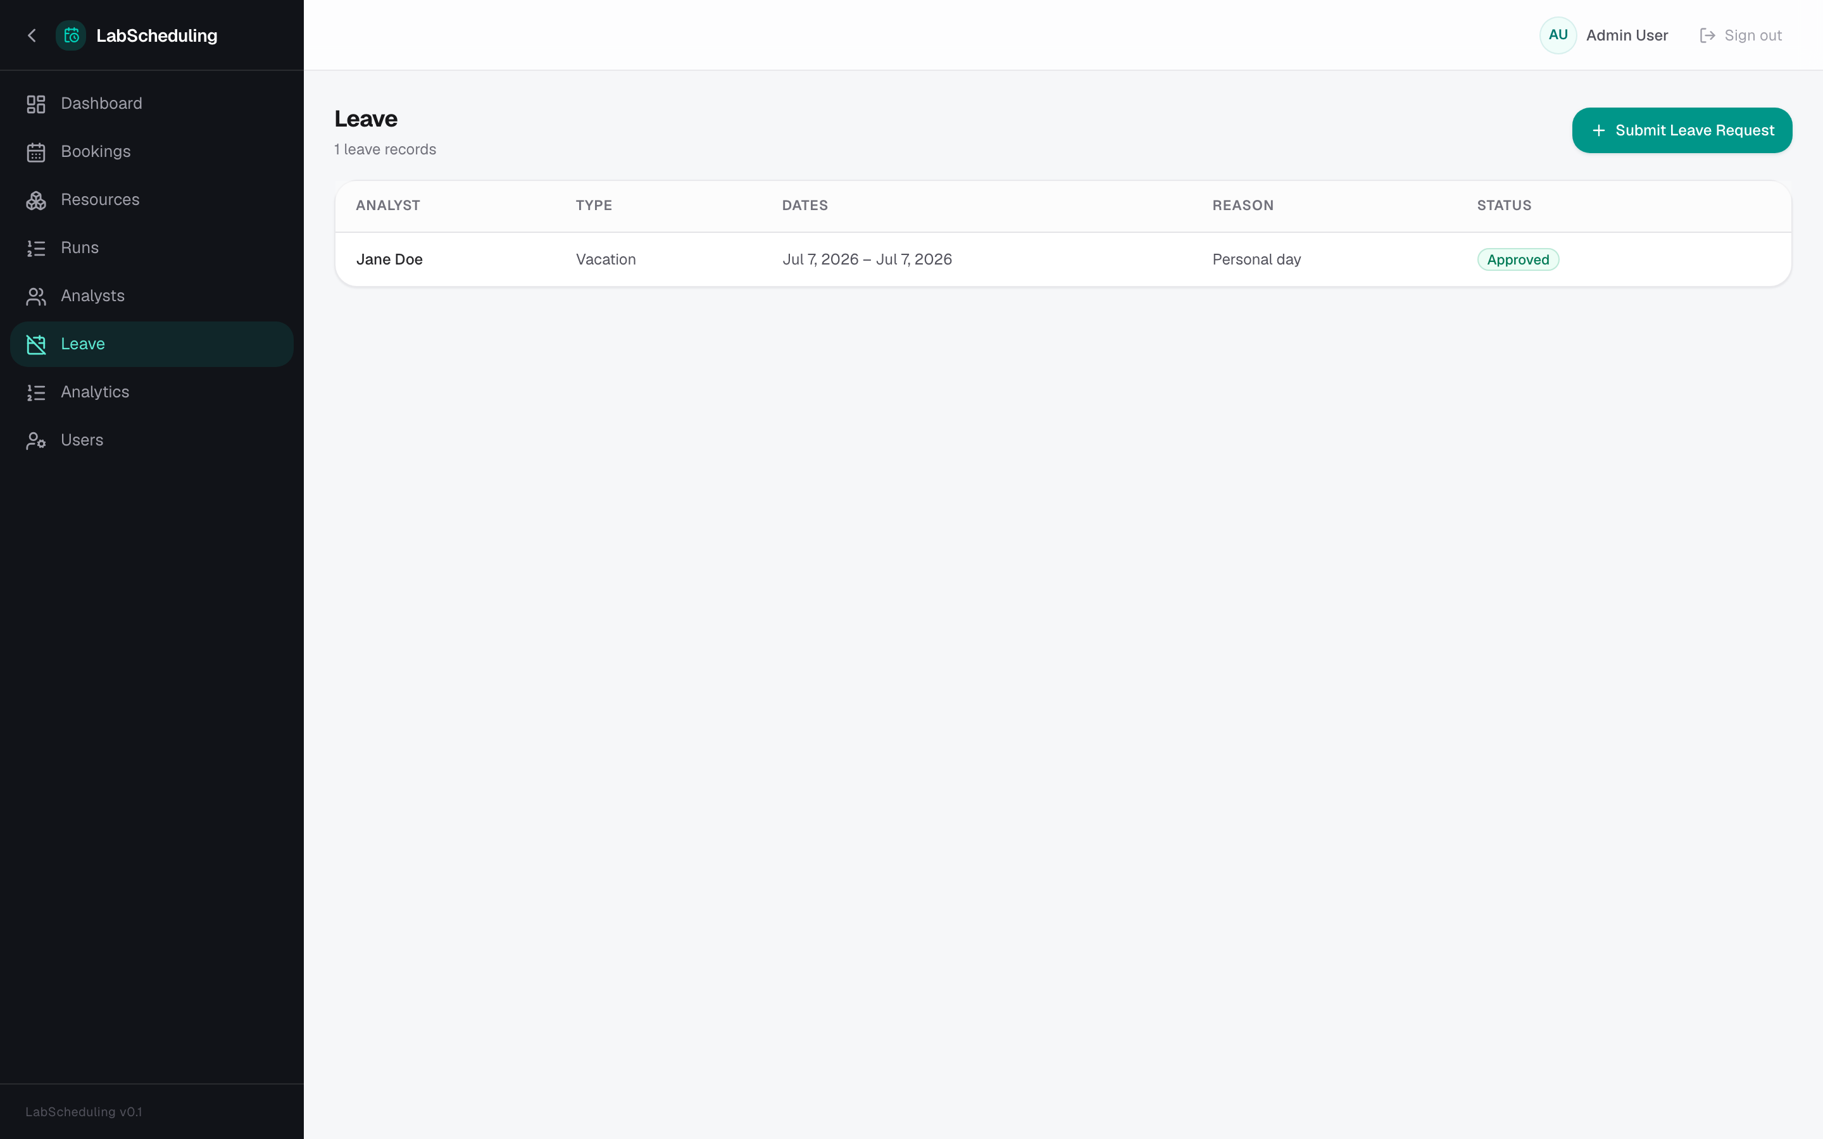This screenshot has width=1823, height=1139.
Task: Select the Jane Doe leave row
Action: (x=1063, y=260)
